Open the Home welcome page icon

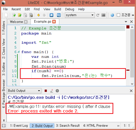(x=51, y=15)
